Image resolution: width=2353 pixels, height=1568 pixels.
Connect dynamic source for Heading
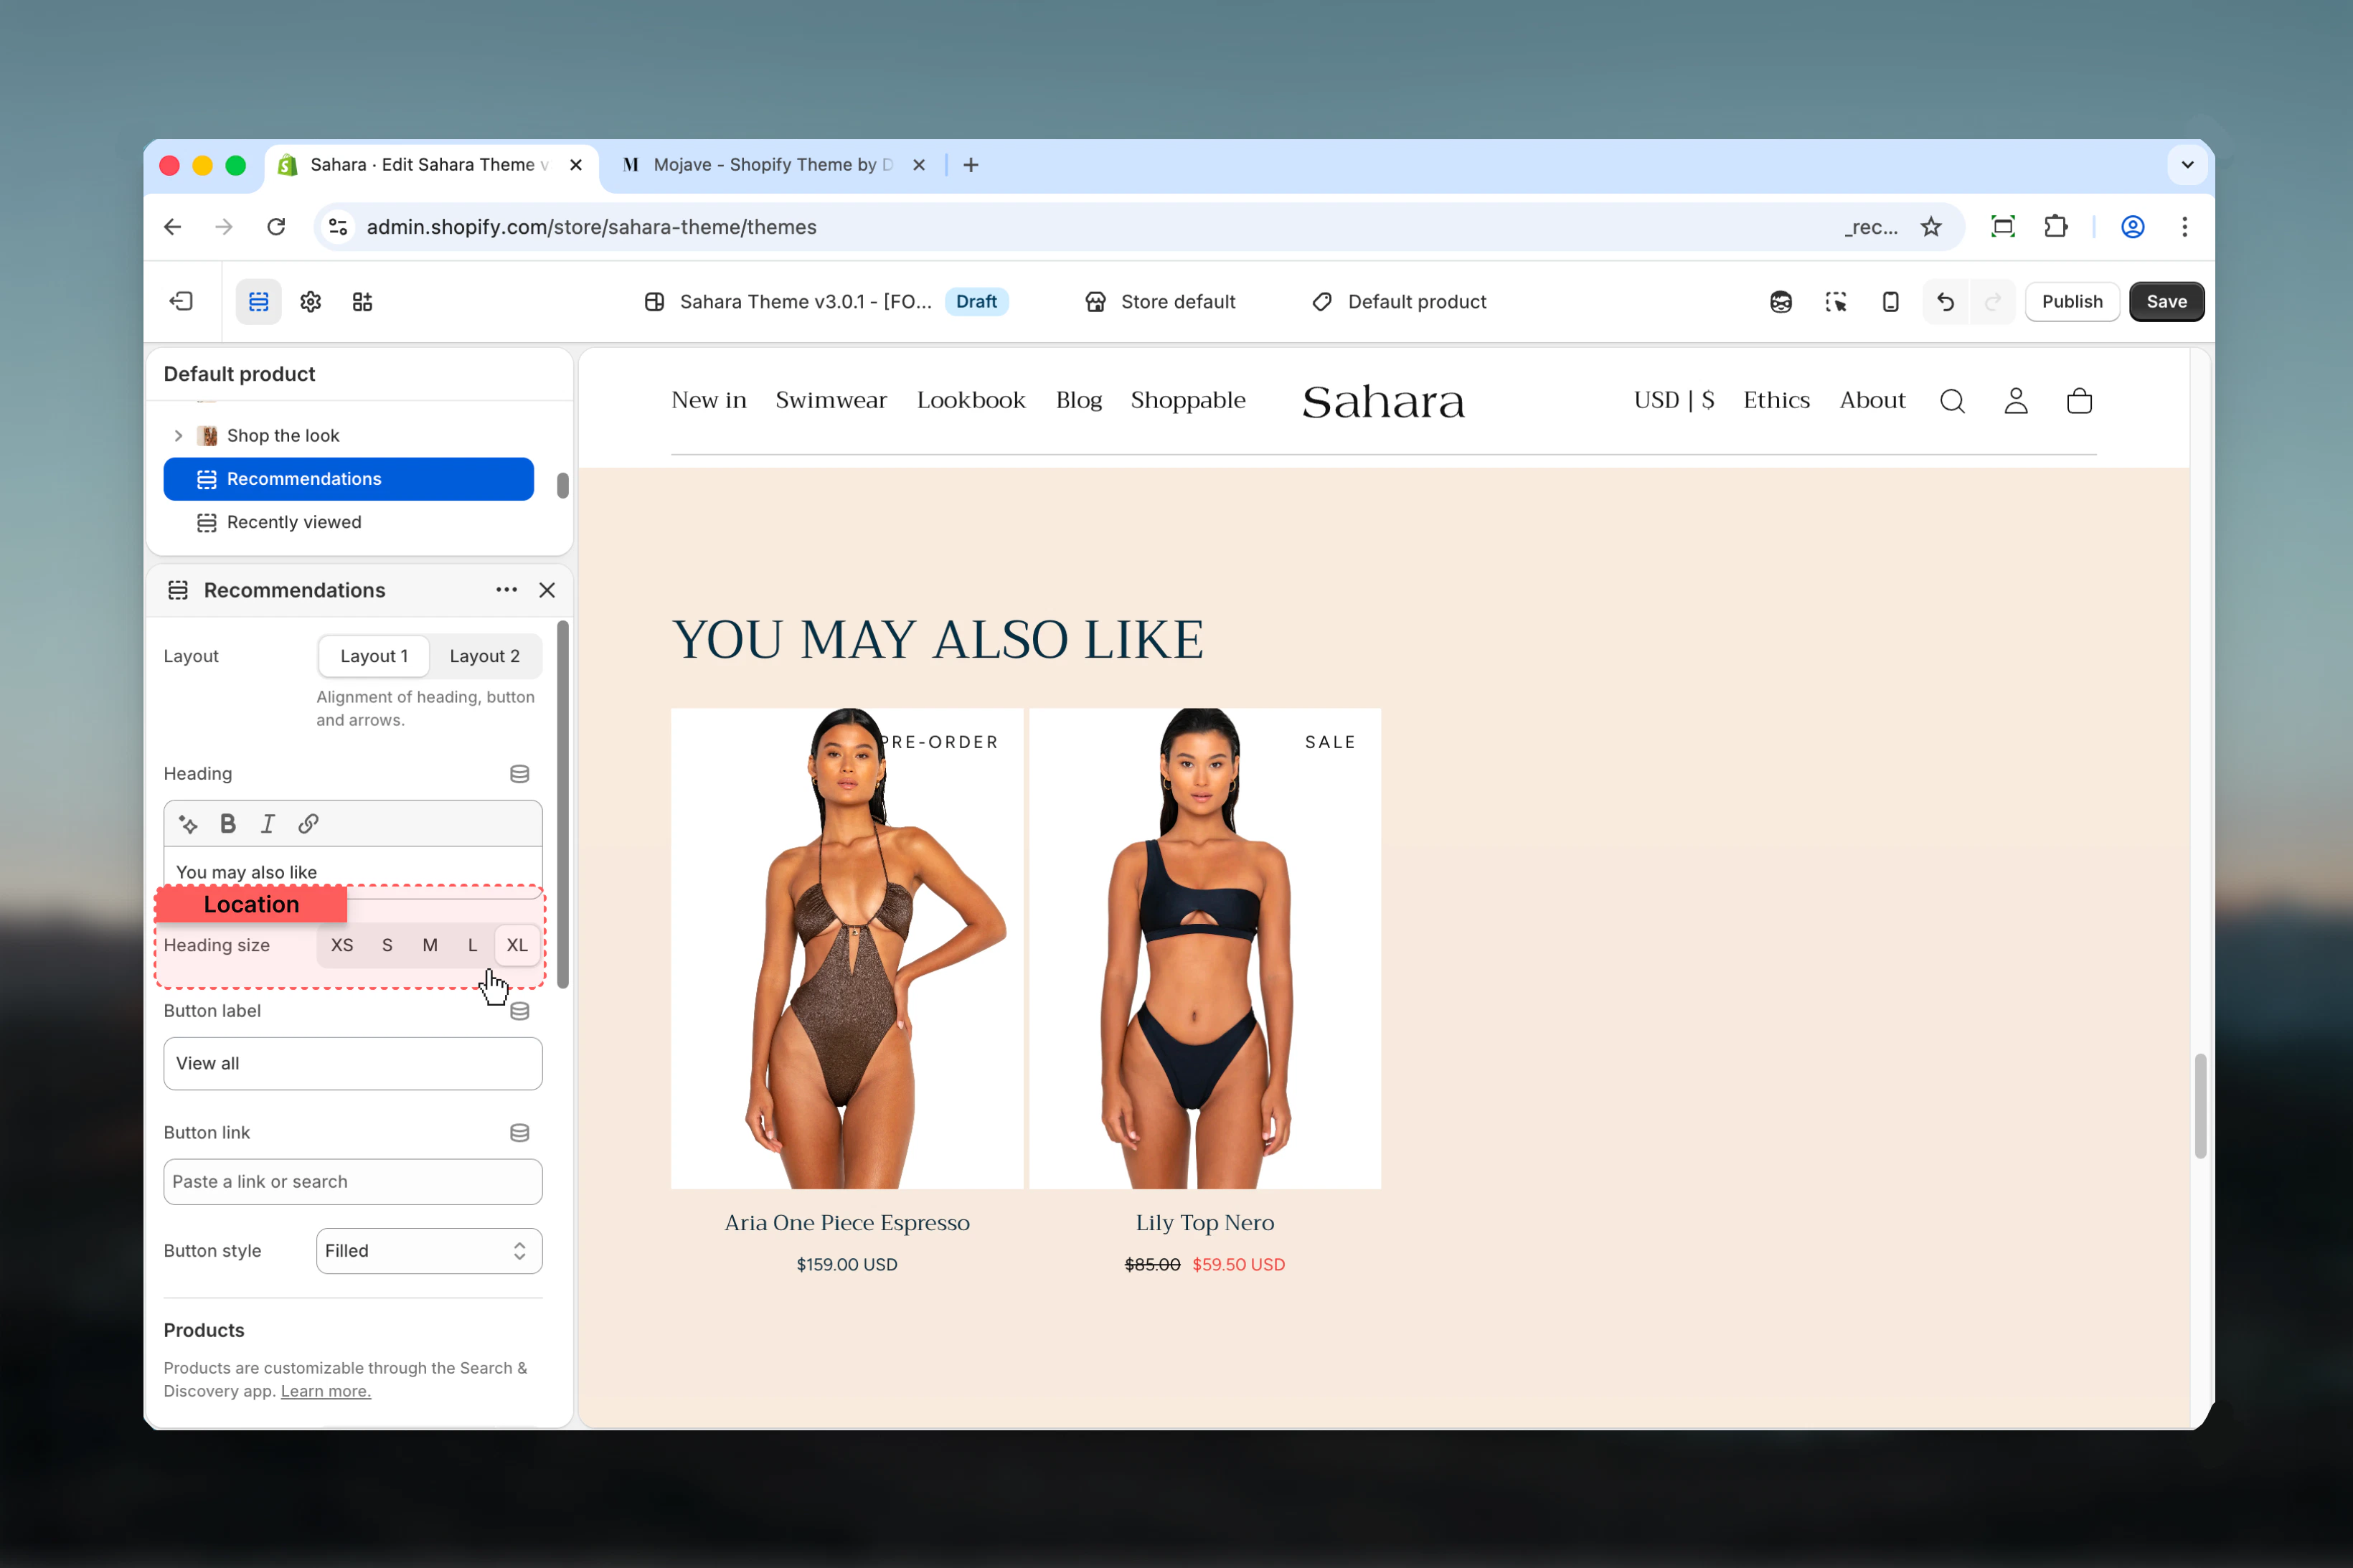(x=519, y=773)
